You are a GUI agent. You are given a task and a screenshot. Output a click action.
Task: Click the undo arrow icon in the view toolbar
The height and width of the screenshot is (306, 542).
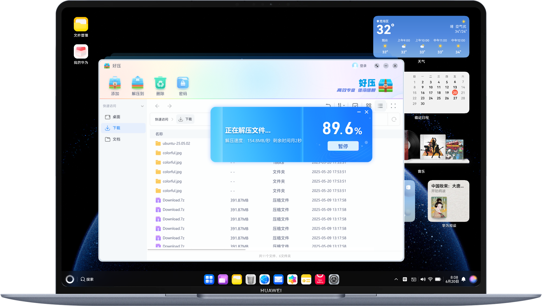click(328, 105)
